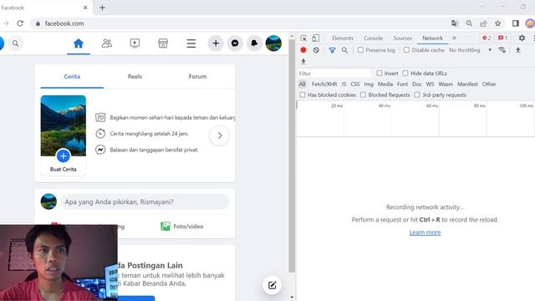Toggle the network filter funnel icon
The image size is (535, 301).
[x=332, y=50]
